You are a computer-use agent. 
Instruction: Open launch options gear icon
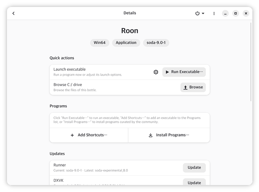coord(156,72)
